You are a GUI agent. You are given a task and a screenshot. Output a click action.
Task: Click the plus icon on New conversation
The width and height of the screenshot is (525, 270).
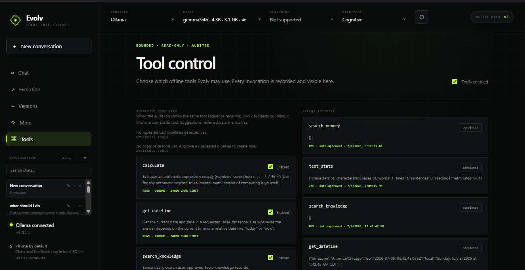coord(14,47)
